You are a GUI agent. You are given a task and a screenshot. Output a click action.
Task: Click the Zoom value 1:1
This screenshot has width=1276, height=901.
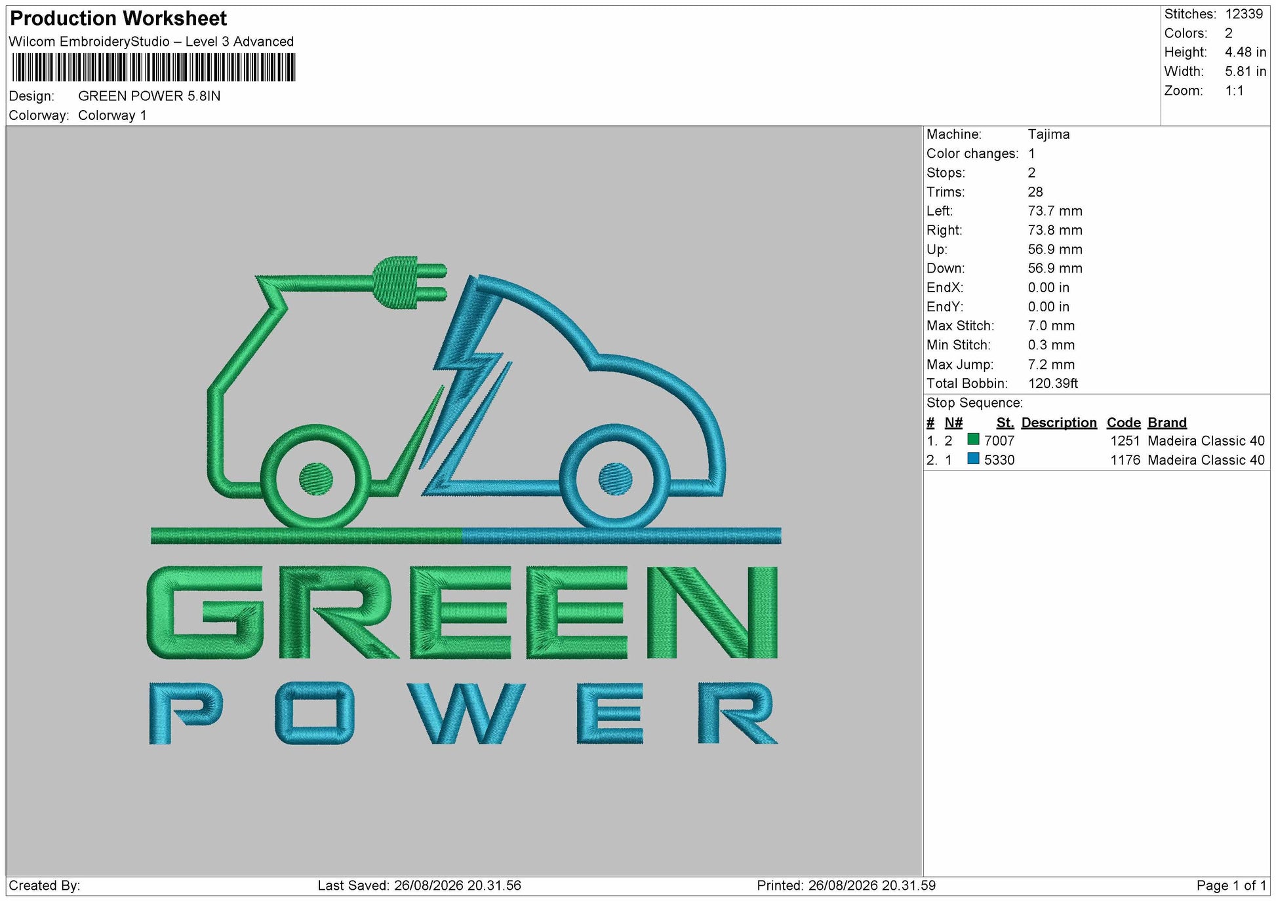[1234, 90]
